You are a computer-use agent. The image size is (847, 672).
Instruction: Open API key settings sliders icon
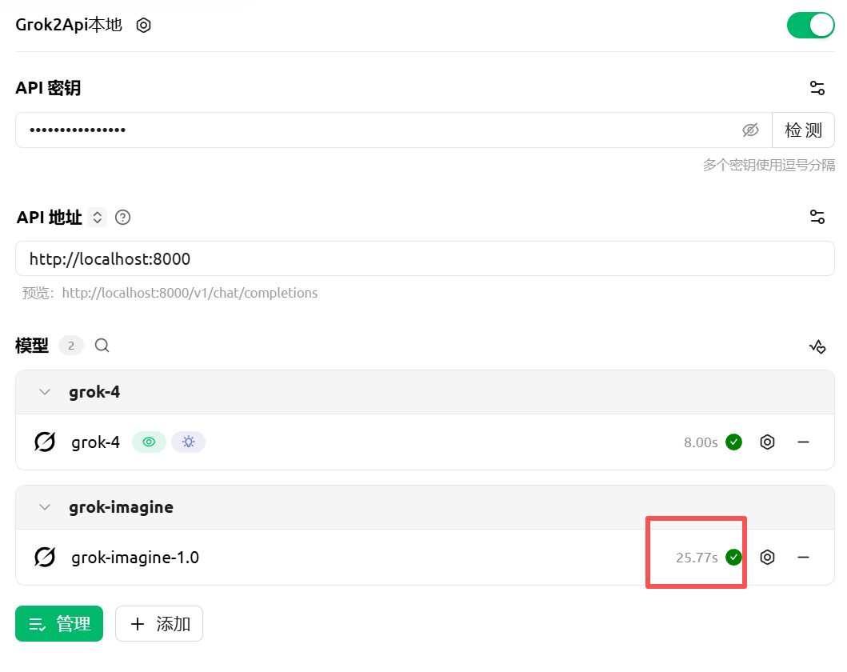tap(817, 88)
